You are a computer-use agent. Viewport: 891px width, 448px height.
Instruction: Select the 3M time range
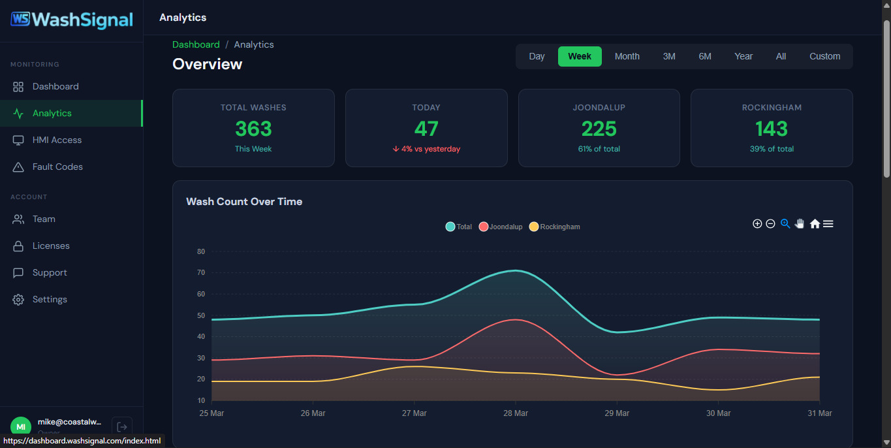coord(669,56)
